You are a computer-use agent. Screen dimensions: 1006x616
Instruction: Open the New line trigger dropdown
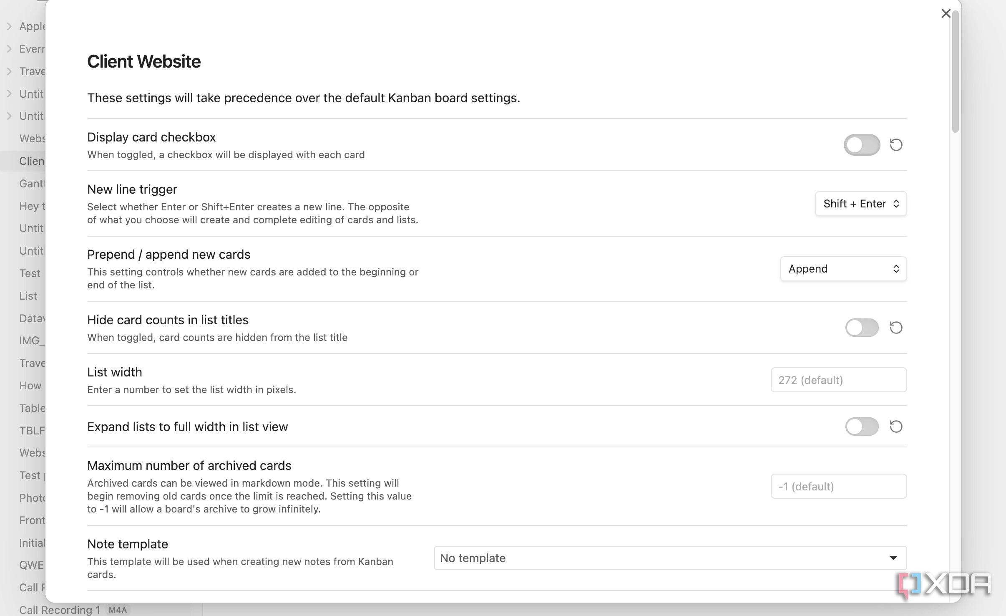click(861, 204)
